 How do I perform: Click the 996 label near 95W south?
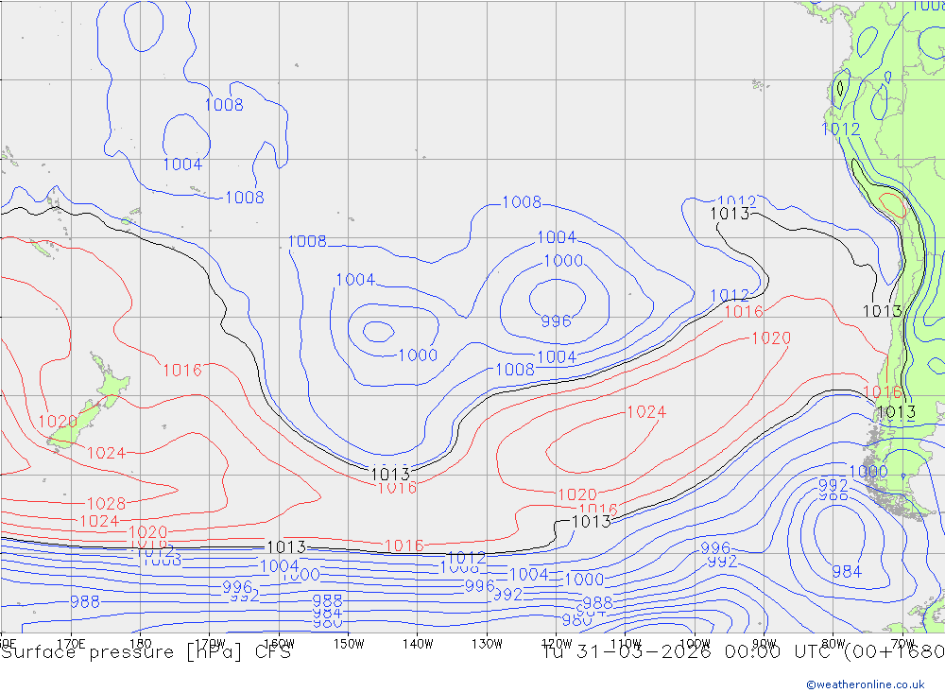pos(715,548)
